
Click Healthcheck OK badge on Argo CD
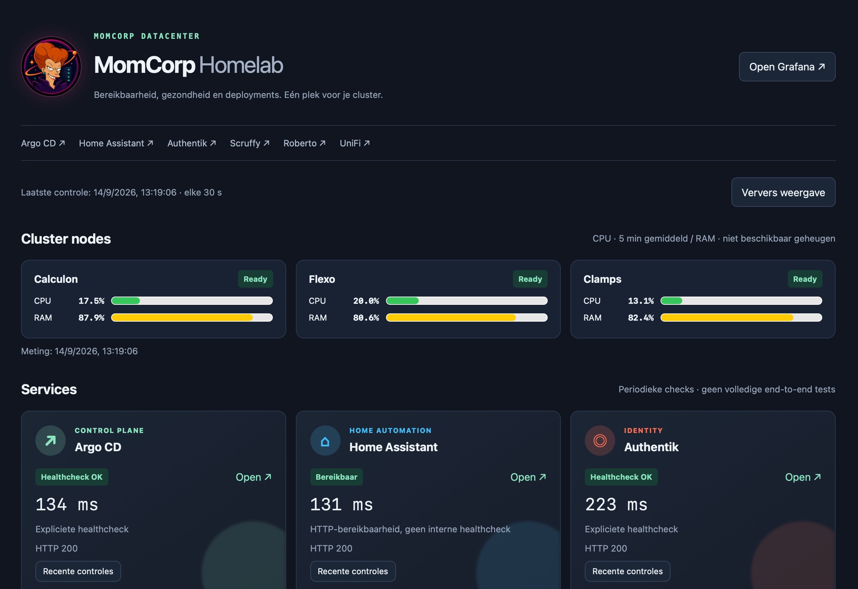click(x=72, y=477)
